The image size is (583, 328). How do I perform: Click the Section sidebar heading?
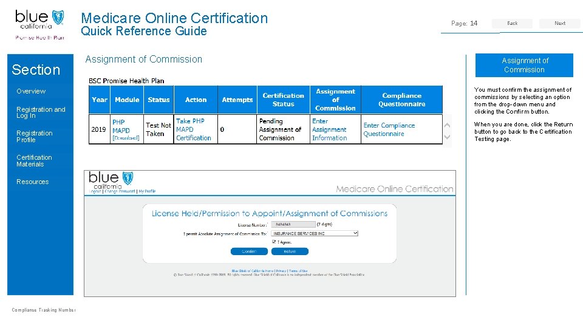click(36, 69)
